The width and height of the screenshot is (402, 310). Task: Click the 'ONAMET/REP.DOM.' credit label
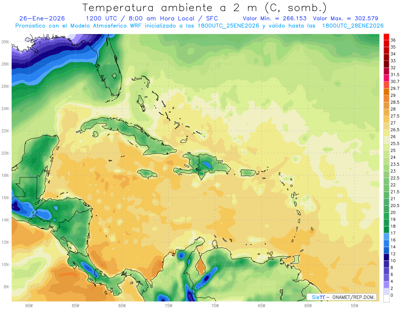(354, 297)
